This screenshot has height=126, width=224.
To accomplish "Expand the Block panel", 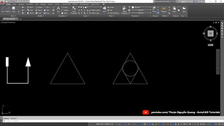I will coord(111,16).
